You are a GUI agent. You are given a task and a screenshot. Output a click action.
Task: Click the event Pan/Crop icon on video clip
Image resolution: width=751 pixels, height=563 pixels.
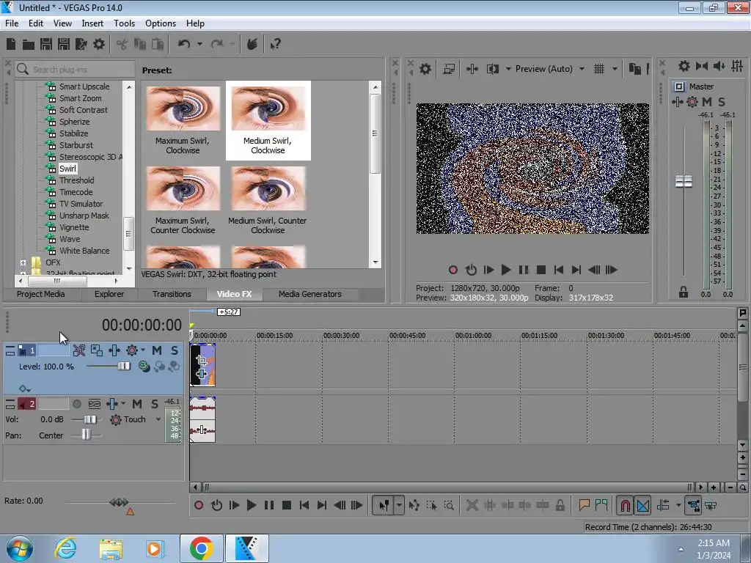coord(201,361)
